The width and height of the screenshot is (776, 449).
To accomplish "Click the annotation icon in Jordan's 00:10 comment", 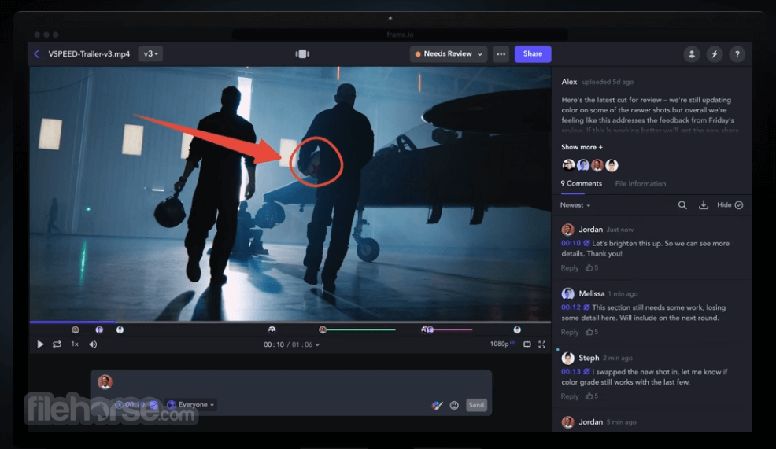I will pyautogui.click(x=586, y=243).
